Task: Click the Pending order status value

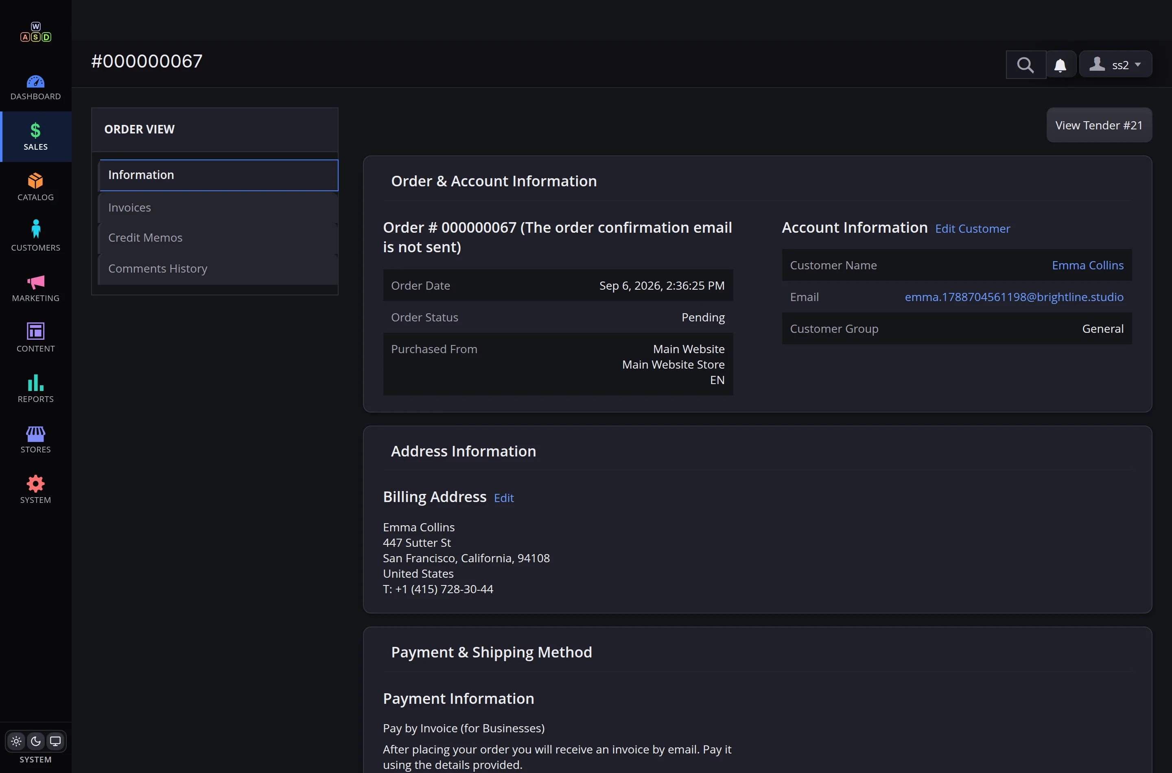Action: (703, 317)
